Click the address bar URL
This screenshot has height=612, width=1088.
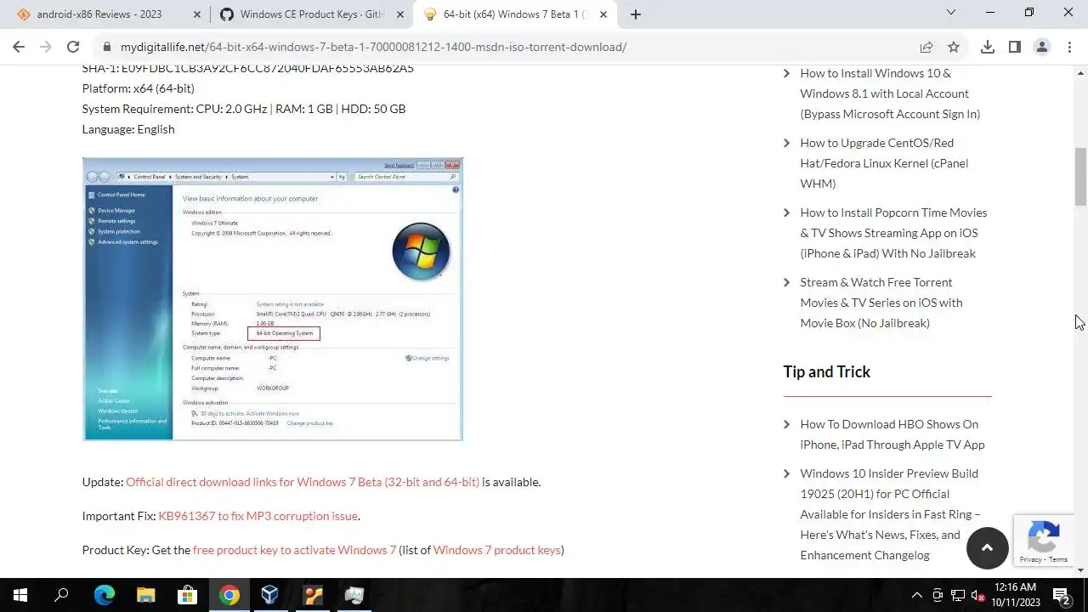coord(373,47)
